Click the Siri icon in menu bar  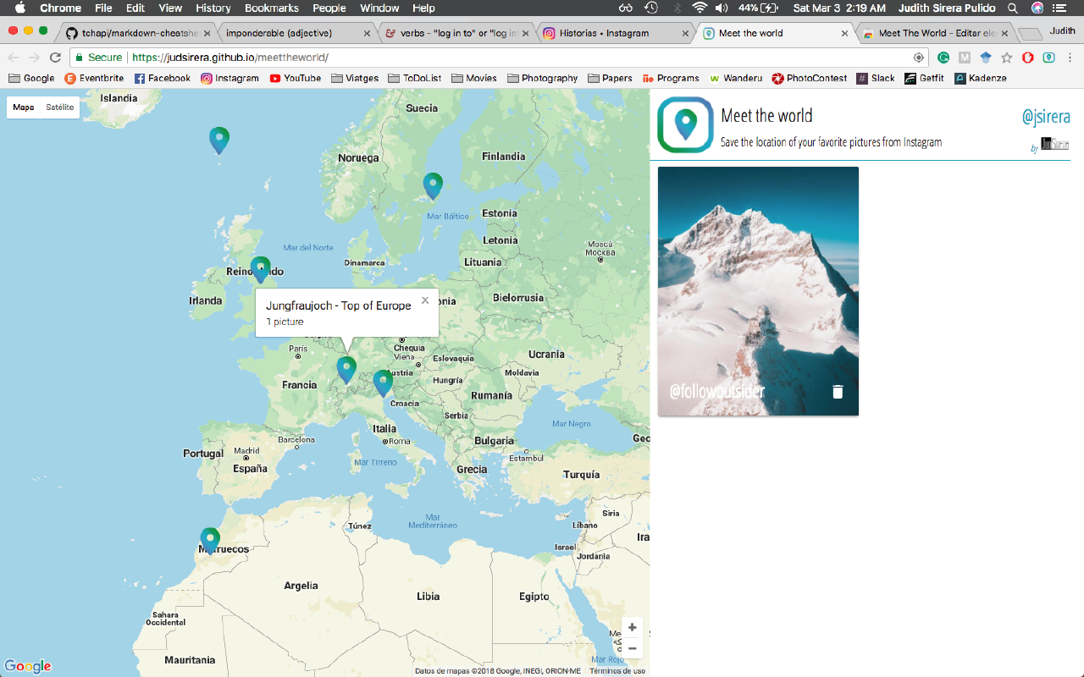(x=1037, y=8)
